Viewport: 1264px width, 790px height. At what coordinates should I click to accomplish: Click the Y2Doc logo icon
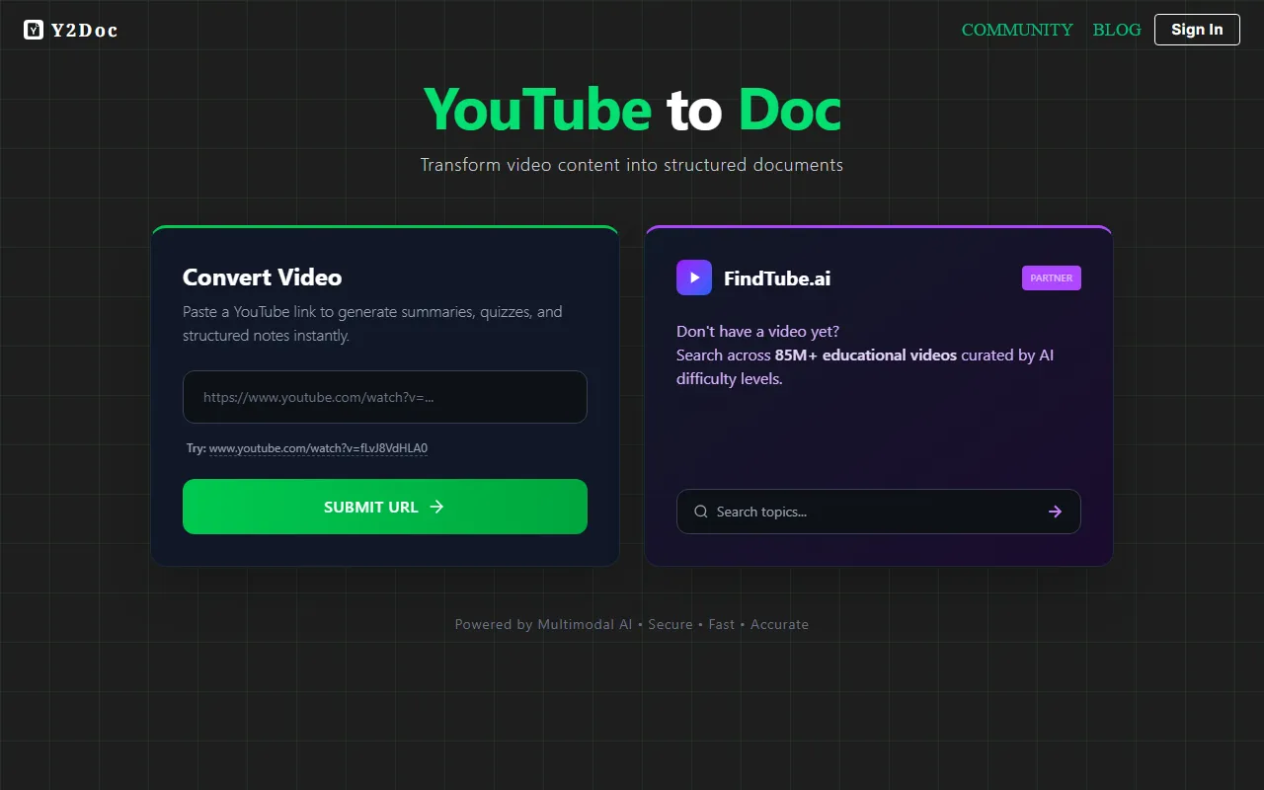[34, 30]
